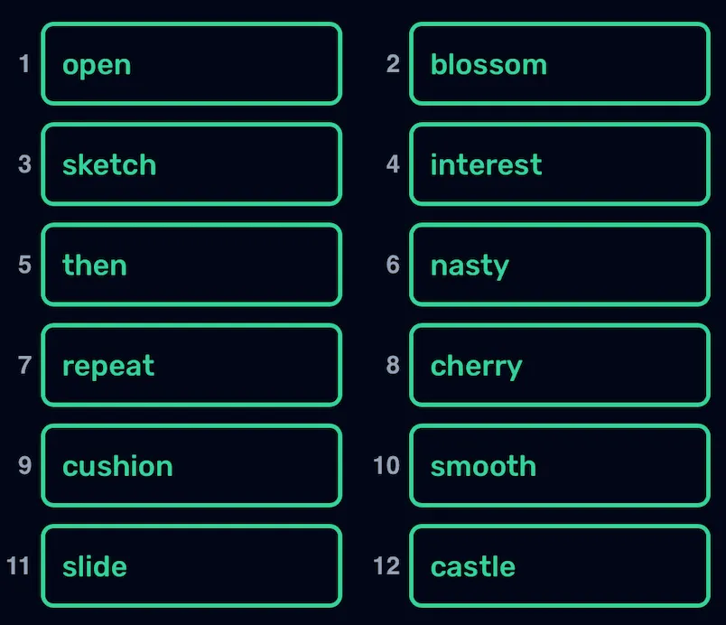This screenshot has height=625, width=726.
Task: Select the 'cherry' word field
Action: click(x=560, y=365)
